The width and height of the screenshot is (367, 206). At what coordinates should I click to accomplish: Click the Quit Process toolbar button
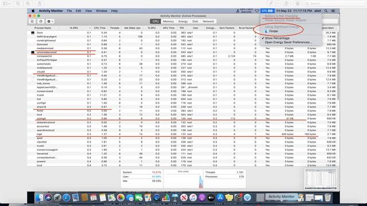coord(32,21)
